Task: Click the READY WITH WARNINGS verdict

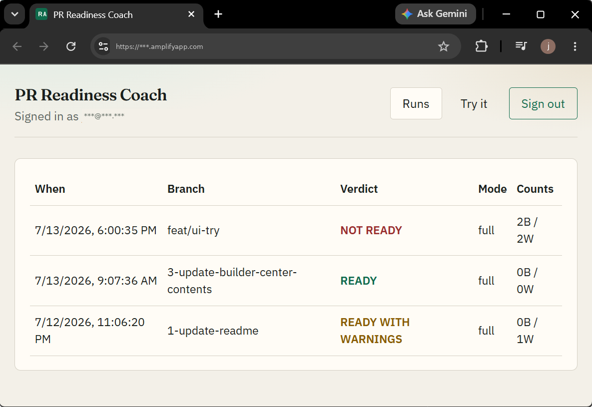Action: pos(375,331)
